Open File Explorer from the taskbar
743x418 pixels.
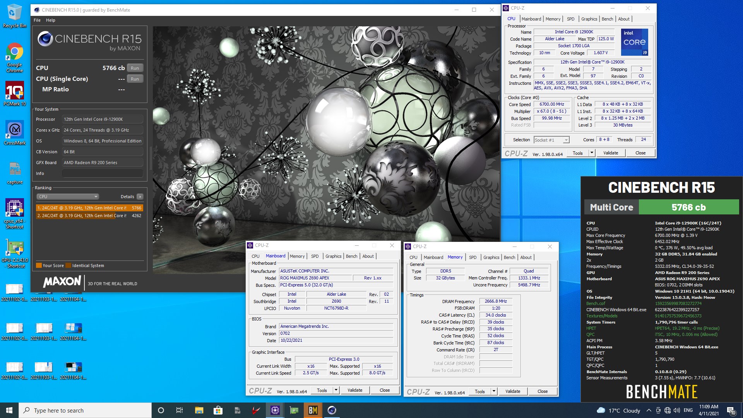click(x=199, y=410)
